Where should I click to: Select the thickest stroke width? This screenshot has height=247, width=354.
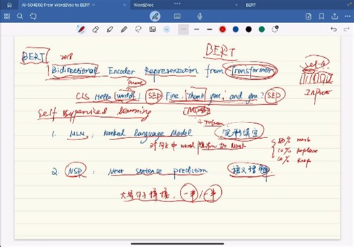click(x=210, y=29)
